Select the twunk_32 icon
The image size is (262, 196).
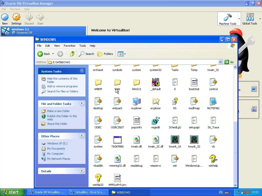[x=194, y=140]
